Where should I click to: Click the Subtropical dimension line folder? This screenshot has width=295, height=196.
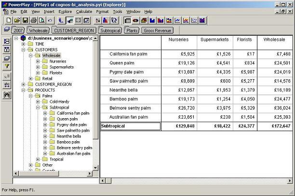[x=110, y=30]
